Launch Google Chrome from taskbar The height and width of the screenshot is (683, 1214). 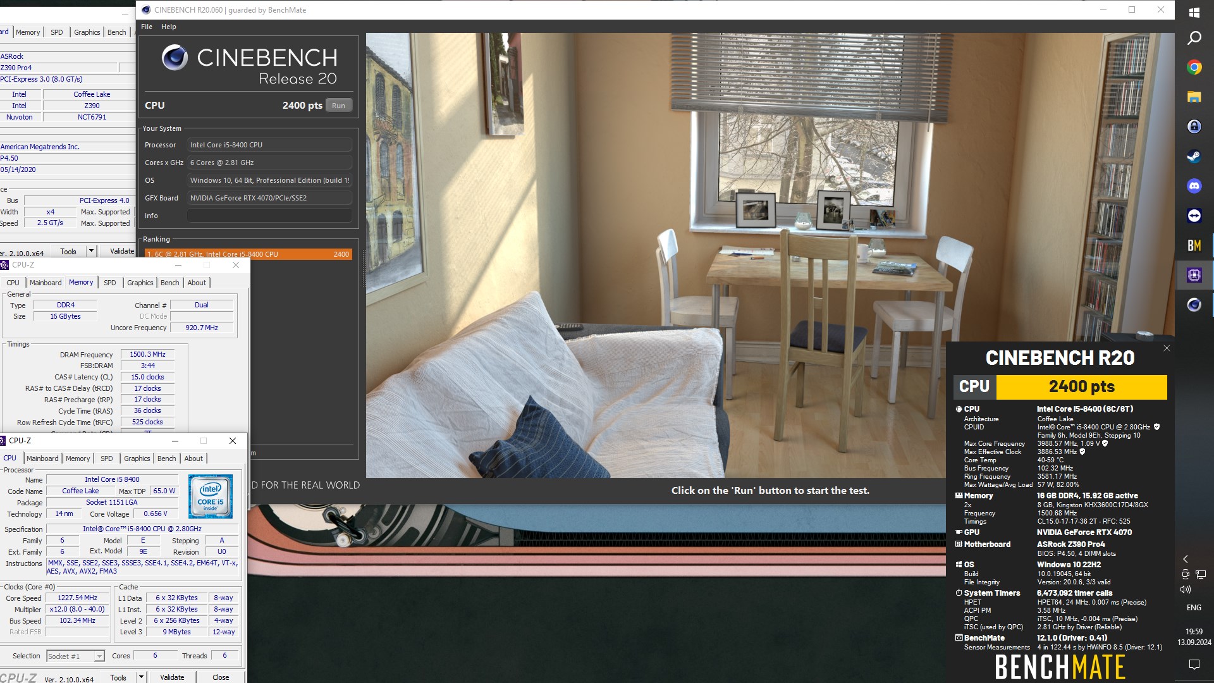pyautogui.click(x=1194, y=67)
